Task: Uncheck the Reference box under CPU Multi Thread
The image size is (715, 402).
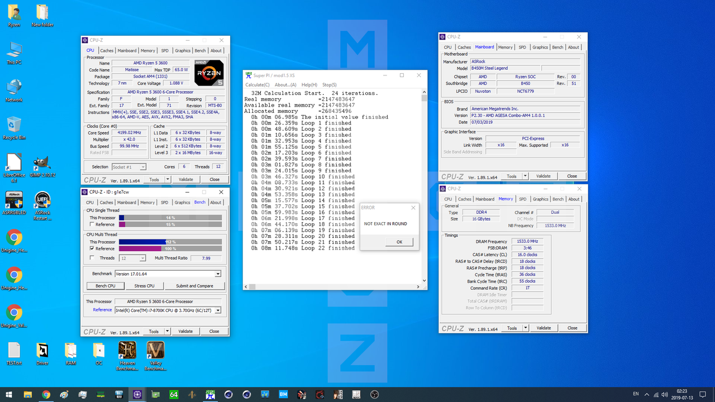Action: pos(92,248)
